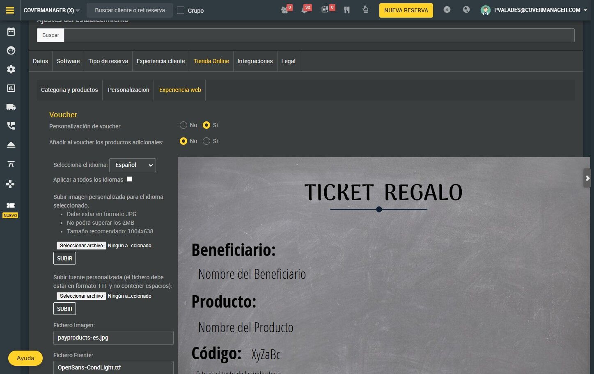Open the COVERMANAGER (X) venue dropdown
Image resolution: width=594 pixels, height=374 pixels.
coord(52,10)
